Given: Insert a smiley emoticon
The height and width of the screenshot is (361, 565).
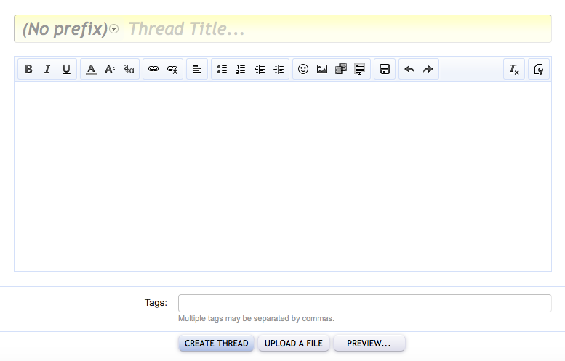Looking at the screenshot, I should tap(303, 70).
